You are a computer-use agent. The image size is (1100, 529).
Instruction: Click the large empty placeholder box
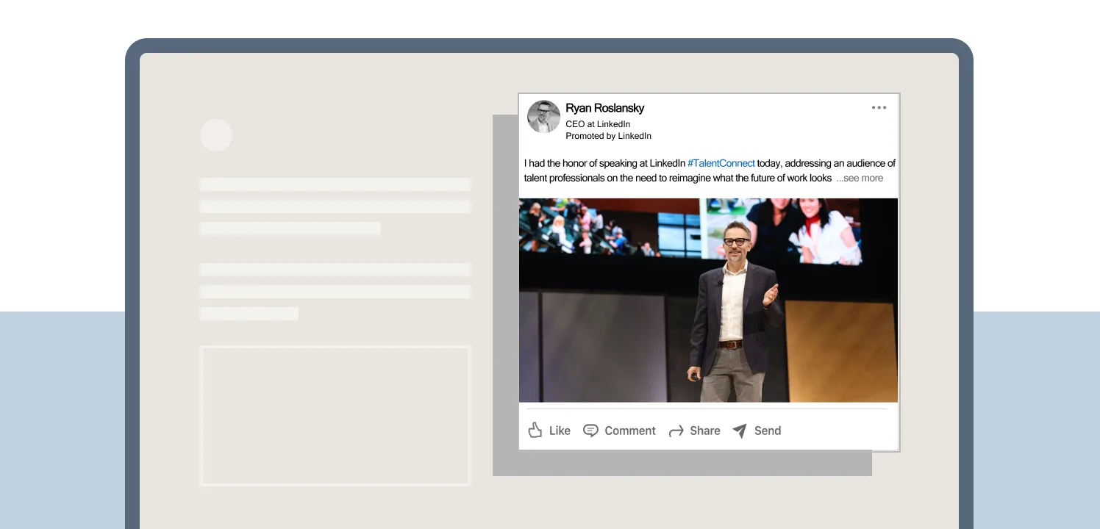[335, 416]
